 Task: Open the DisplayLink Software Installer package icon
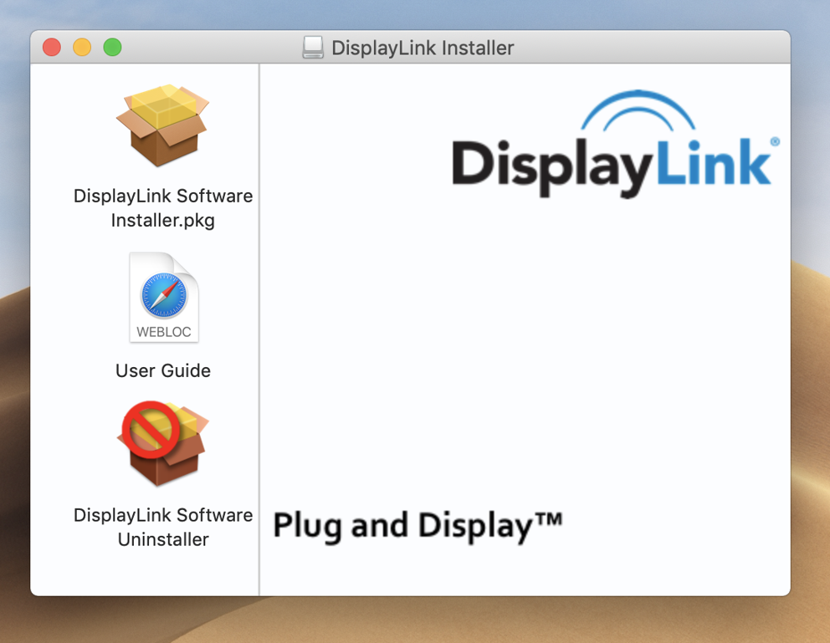coord(163,126)
